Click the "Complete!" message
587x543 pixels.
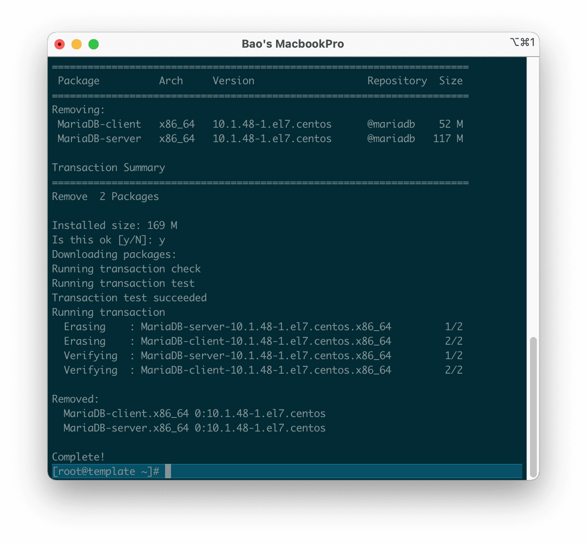[78, 457]
